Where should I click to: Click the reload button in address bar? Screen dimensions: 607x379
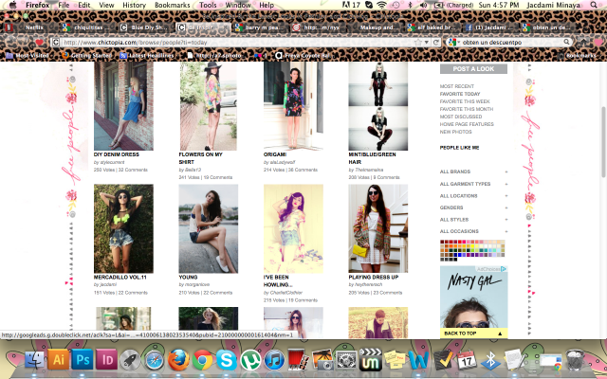click(x=436, y=42)
